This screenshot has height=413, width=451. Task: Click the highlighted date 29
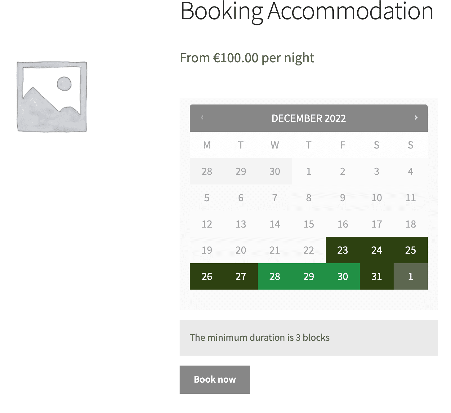coord(309,276)
